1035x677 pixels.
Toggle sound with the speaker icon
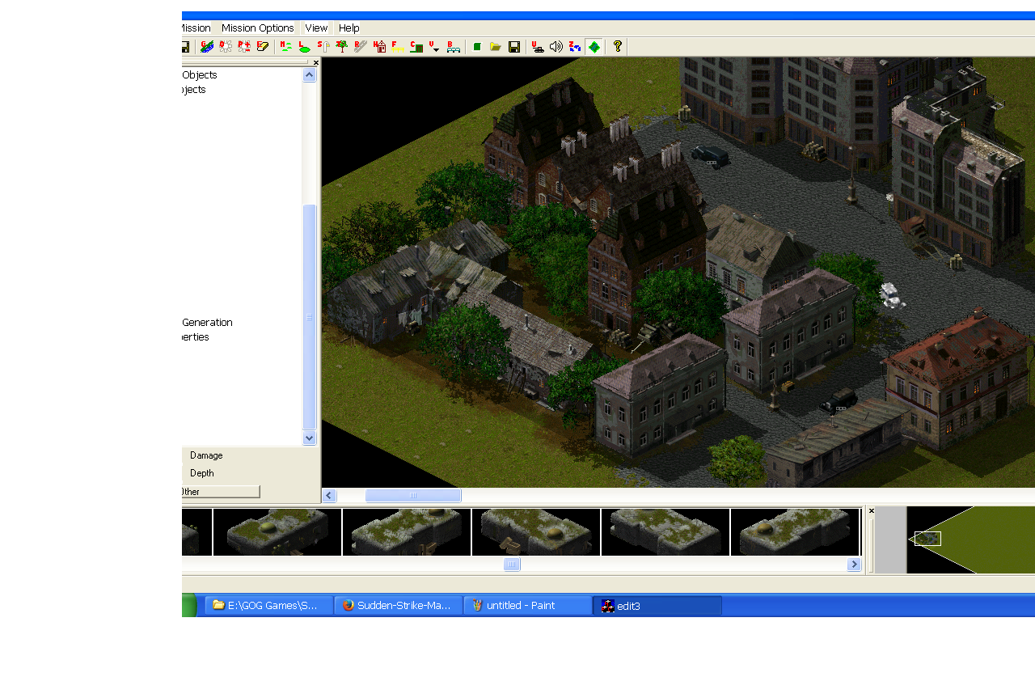(x=556, y=47)
